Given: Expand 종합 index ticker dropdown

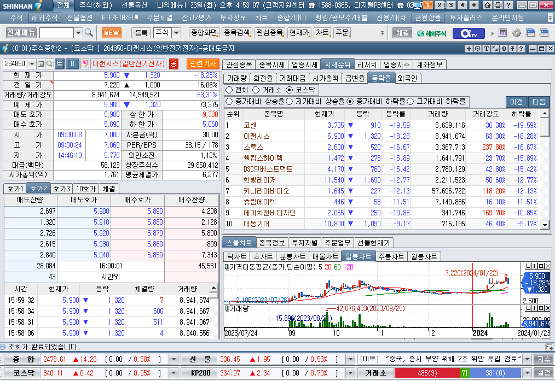Looking at the screenshot, I should coord(174,360).
